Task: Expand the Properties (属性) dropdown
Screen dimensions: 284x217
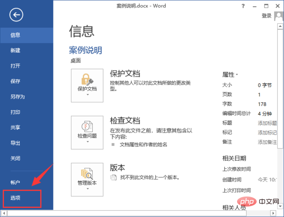Action: [231, 75]
